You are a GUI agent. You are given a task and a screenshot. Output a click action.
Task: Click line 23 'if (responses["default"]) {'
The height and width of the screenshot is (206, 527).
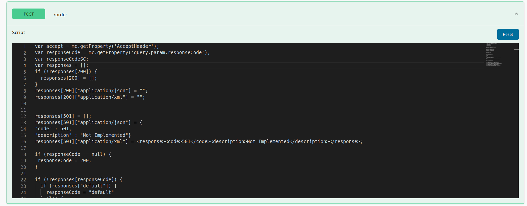79,186
